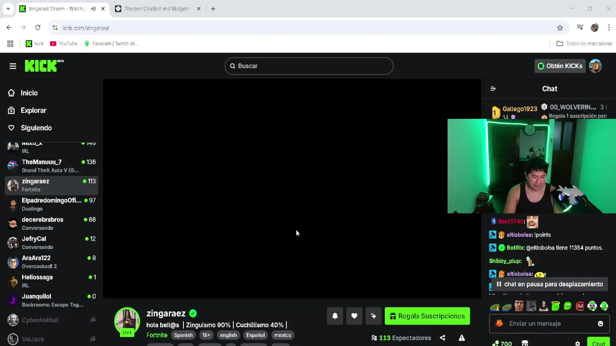Open offline CyberAnkhel channel
Viewport: 616px width, 346px height.
(x=51, y=320)
